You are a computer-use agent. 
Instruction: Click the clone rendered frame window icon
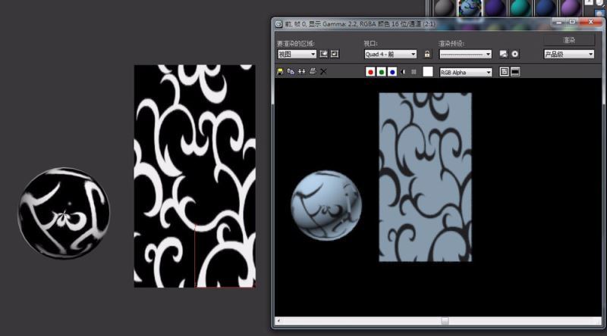(301, 72)
